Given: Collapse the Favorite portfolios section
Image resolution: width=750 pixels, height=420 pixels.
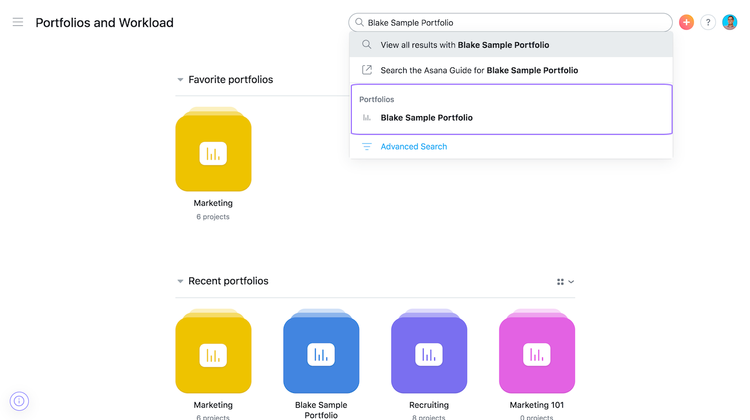Looking at the screenshot, I should [180, 80].
